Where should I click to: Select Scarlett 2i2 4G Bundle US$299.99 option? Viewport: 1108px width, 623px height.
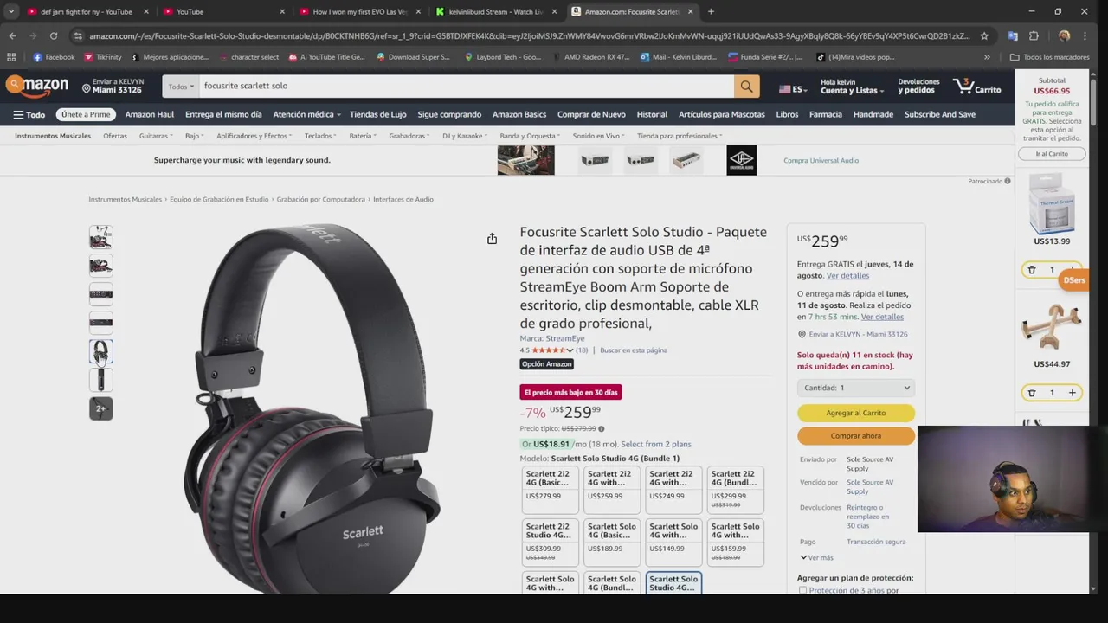point(735,490)
